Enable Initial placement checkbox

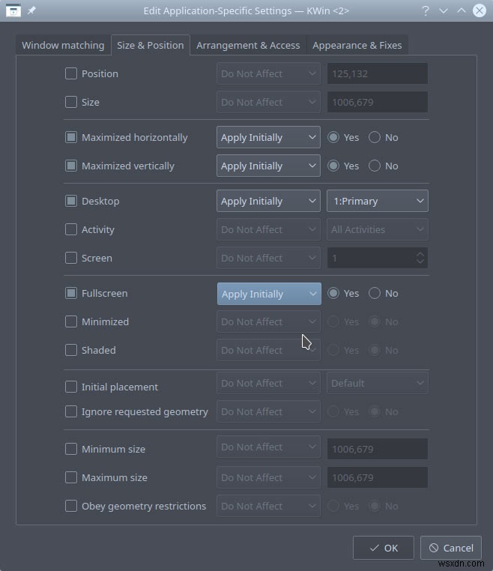pyautogui.click(x=71, y=387)
